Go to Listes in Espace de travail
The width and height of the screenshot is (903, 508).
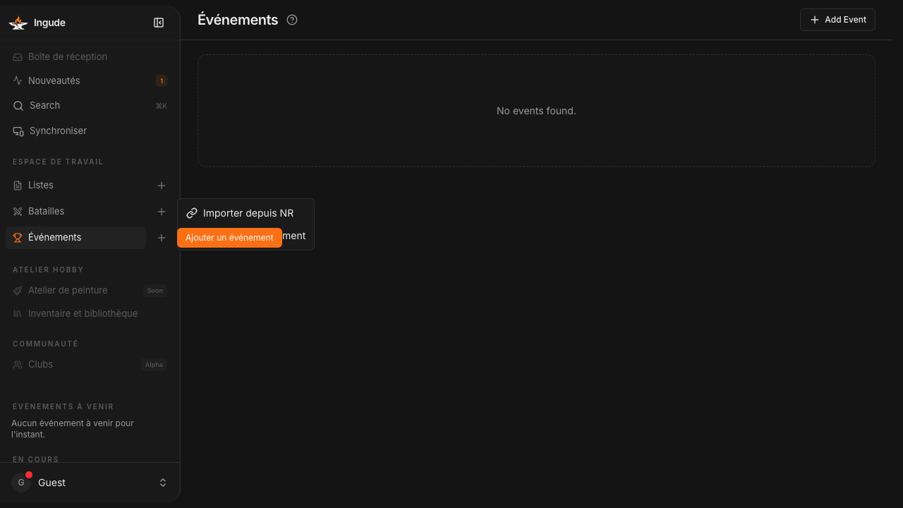point(75,185)
